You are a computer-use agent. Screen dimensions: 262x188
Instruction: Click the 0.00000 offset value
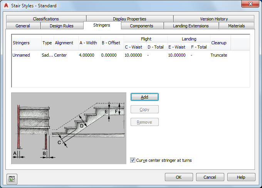[109, 55]
